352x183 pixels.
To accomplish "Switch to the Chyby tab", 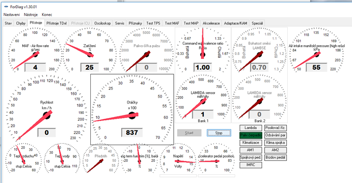I will (21, 23).
